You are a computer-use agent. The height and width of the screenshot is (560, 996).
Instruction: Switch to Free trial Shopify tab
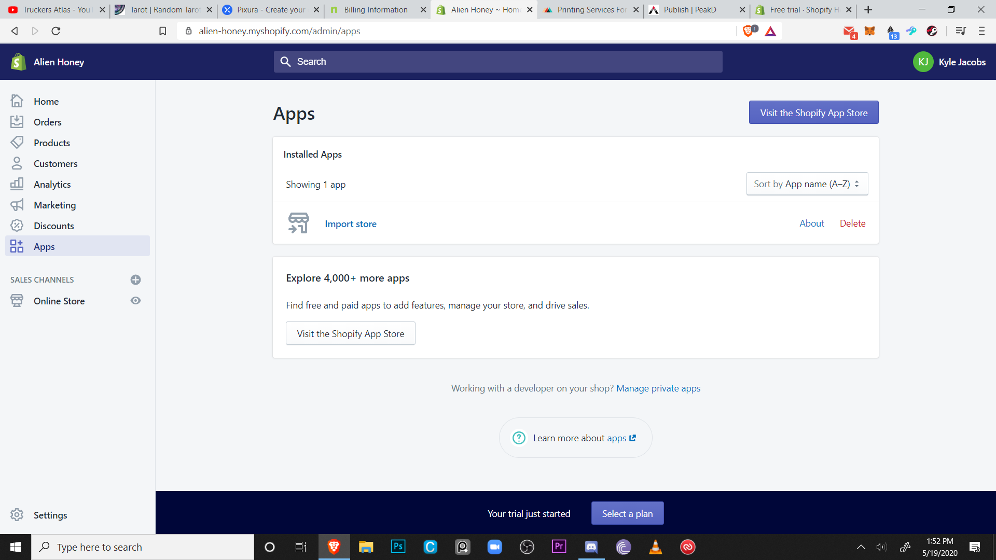click(803, 9)
